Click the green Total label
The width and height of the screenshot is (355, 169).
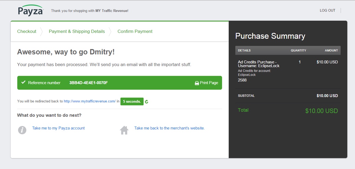tap(243, 110)
